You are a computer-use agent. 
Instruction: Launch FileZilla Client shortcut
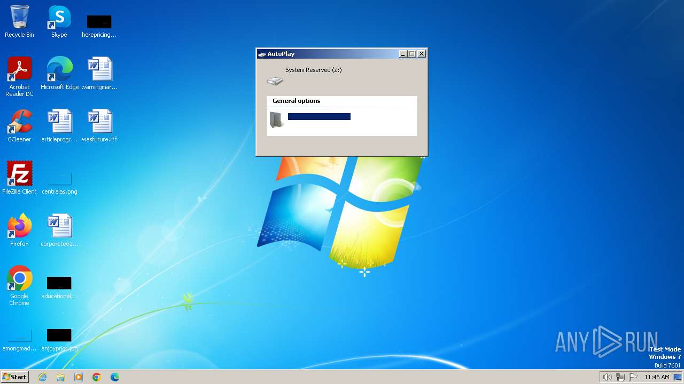(x=19, y=178)
